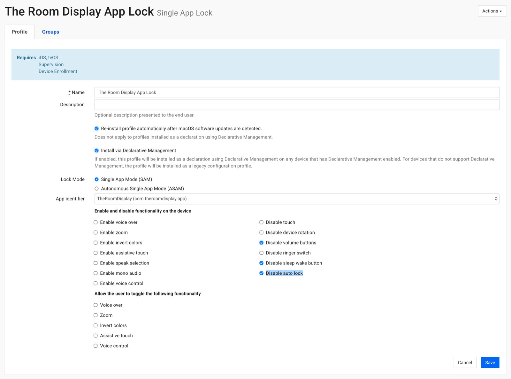
Task: Switch to the Groups tab
Action: tap(50, 32)
